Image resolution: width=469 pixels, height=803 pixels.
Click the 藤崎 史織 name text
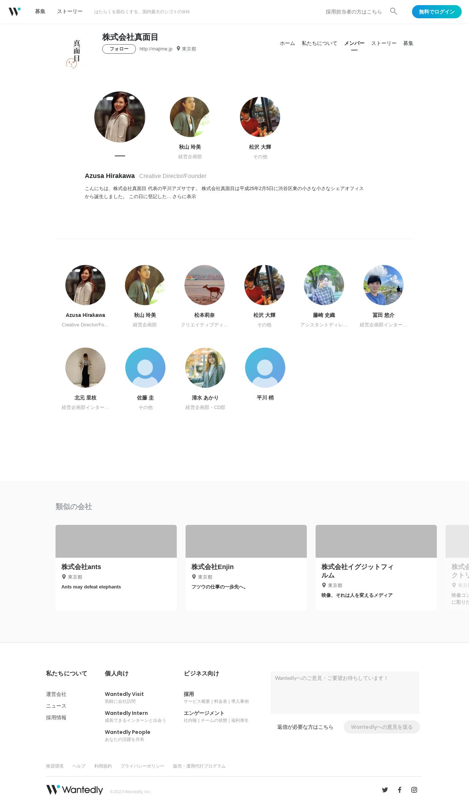[324, 315]
